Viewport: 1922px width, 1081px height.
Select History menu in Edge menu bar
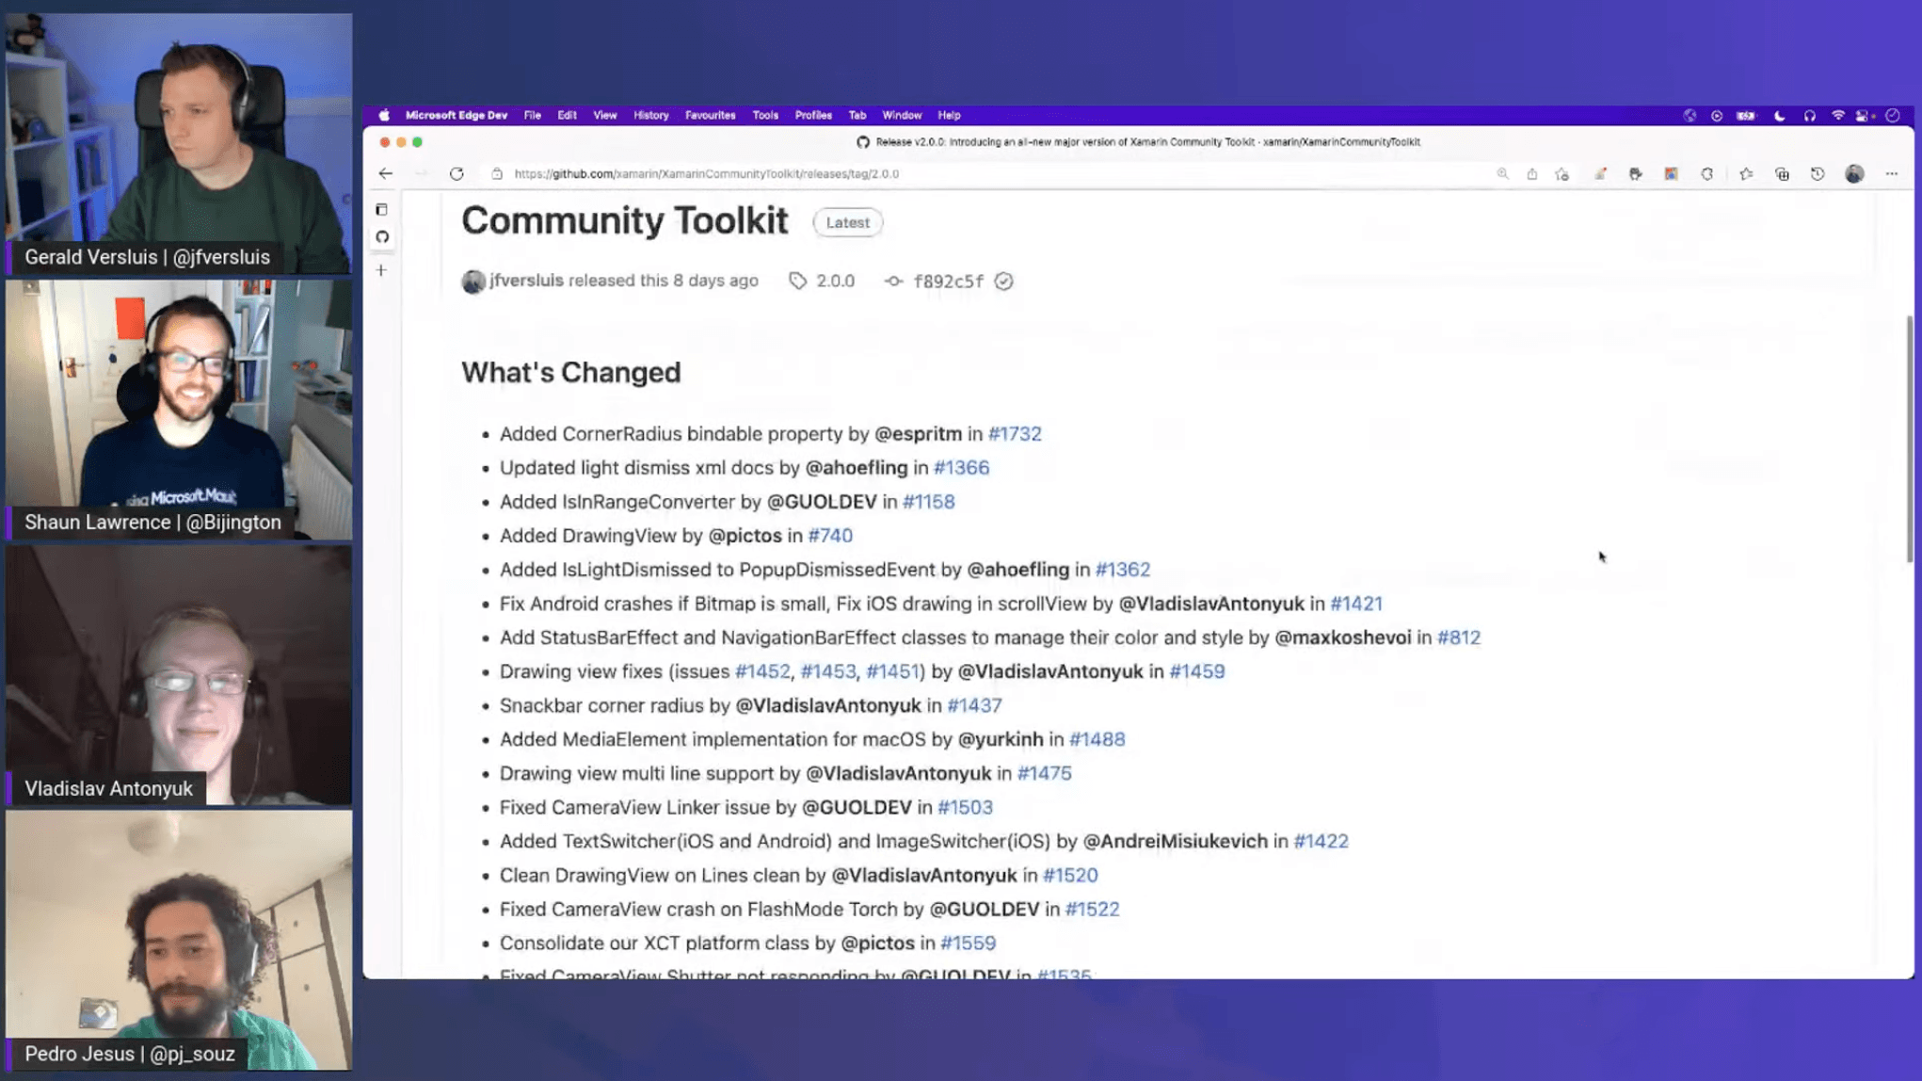[x=649, y=115]
